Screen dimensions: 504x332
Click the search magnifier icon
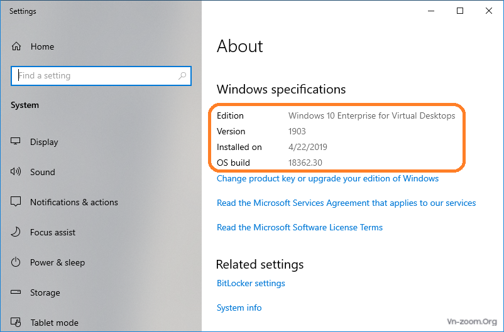click(x=182, y=76)
